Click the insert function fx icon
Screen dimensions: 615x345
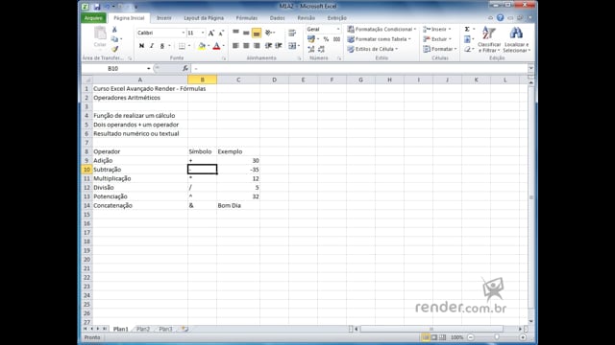tap(185, 68)
